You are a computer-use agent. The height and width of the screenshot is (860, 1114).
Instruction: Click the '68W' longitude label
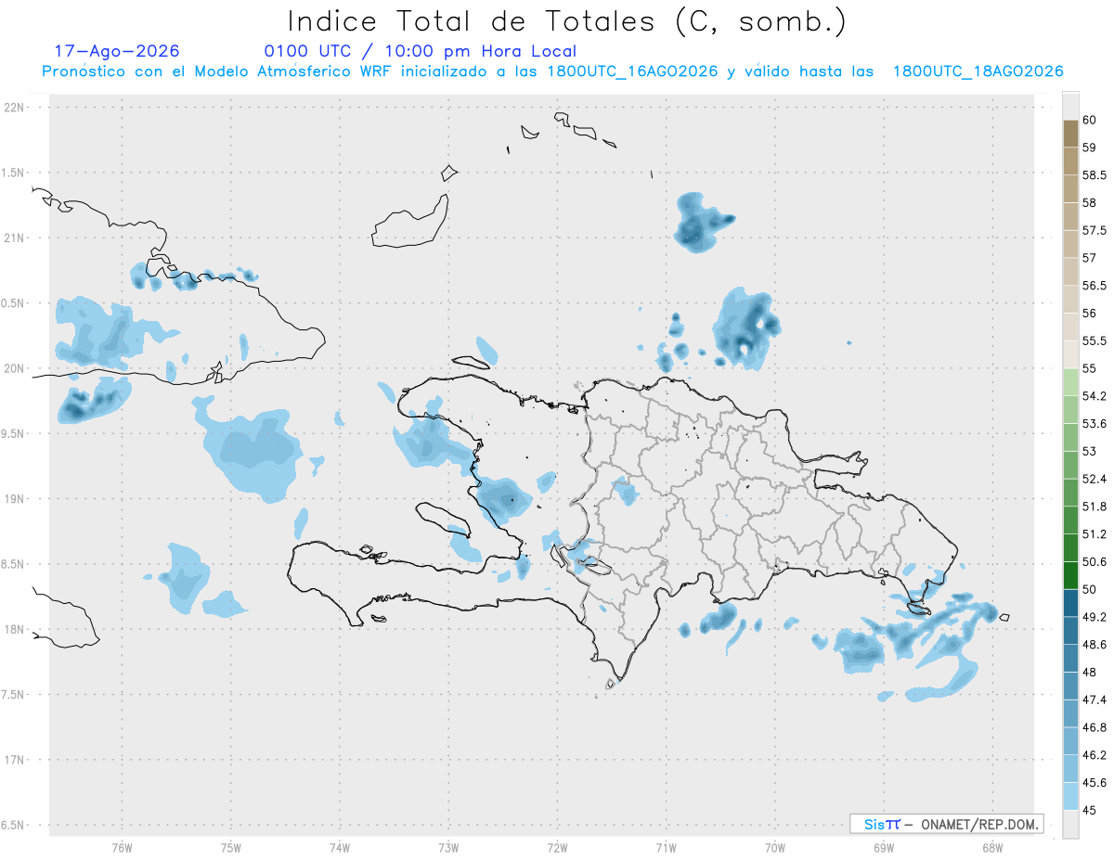click(992, 848)
